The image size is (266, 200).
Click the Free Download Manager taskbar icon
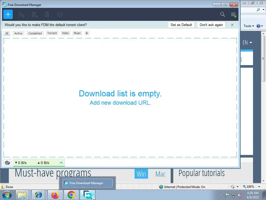[x=88, y=195]
